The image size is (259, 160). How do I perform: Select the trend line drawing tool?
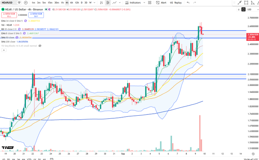240,3
